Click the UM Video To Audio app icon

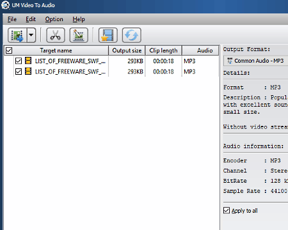pyautogui.click(x=5, y=5)
